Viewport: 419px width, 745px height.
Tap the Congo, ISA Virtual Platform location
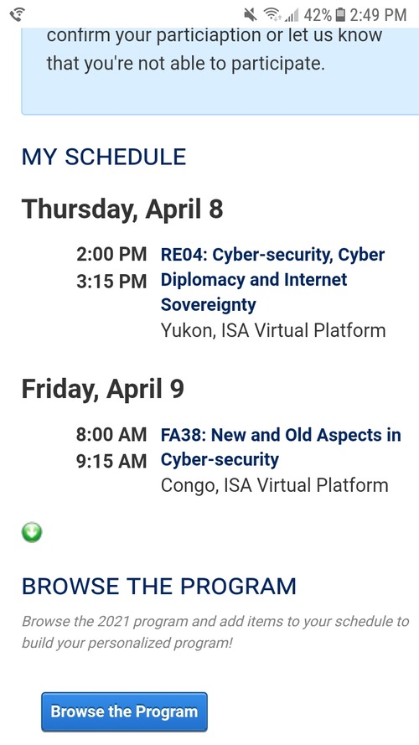[275, 485]
